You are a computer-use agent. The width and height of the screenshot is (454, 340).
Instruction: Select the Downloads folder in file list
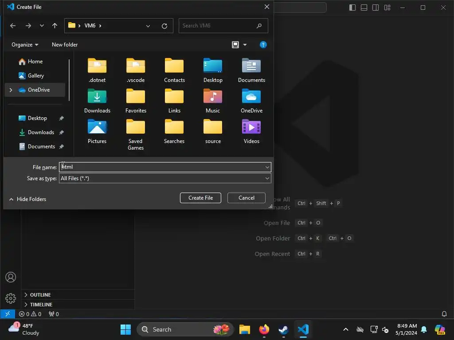(97, 101)
